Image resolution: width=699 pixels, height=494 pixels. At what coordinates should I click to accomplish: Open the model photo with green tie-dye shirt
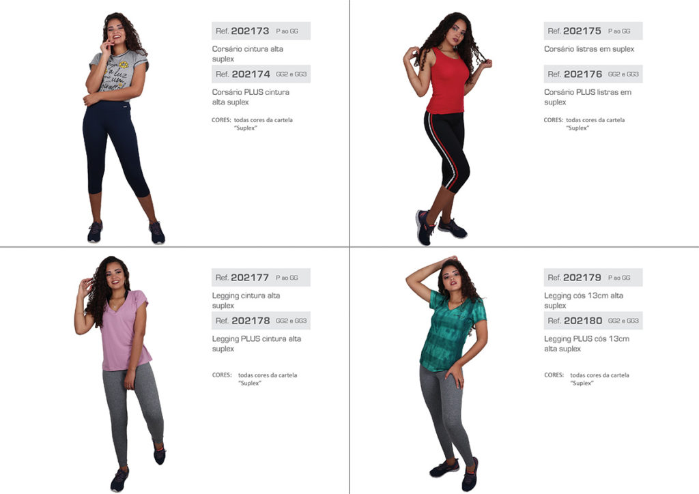click(446, 373)
